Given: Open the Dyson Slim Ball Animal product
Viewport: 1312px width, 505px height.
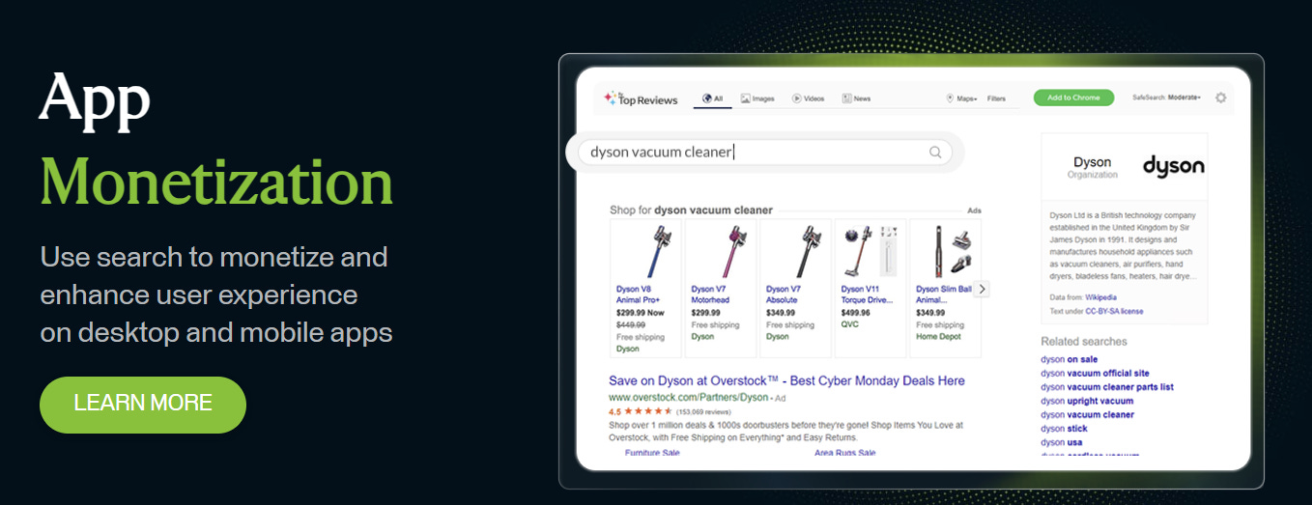Looking at the screenshot, I should (x=945, y=288).
